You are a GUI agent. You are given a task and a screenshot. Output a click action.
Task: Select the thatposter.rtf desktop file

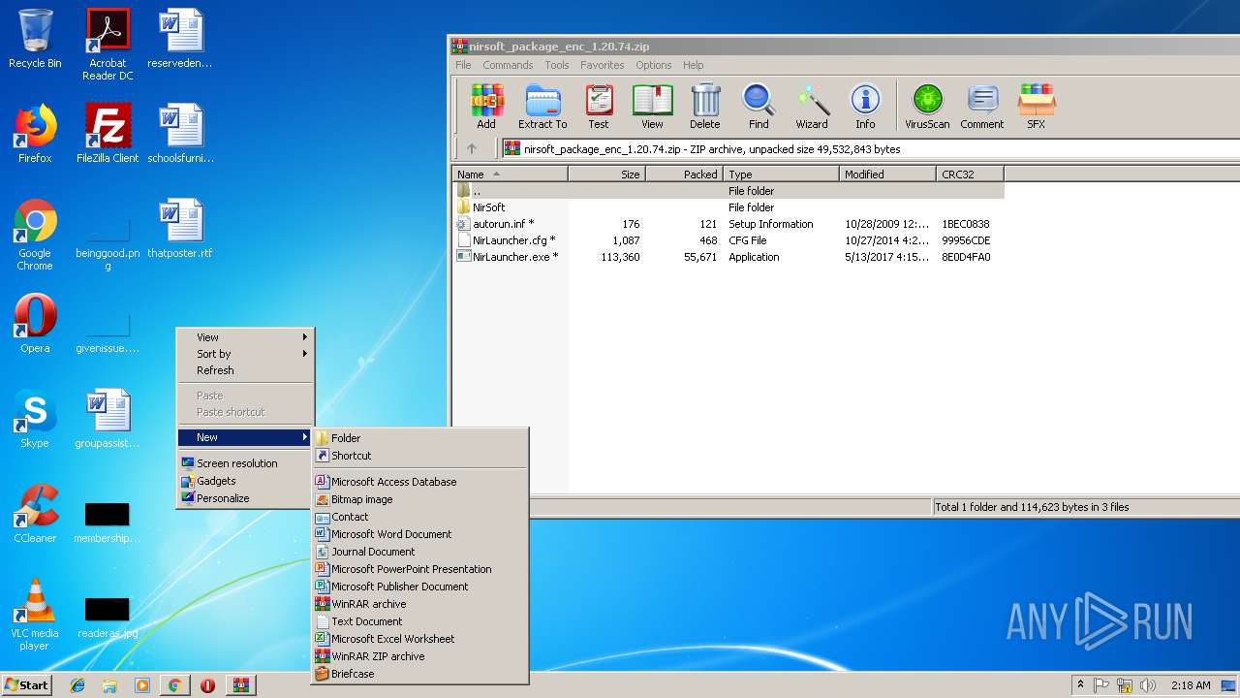pyautogui.click(x=180, y=229)
